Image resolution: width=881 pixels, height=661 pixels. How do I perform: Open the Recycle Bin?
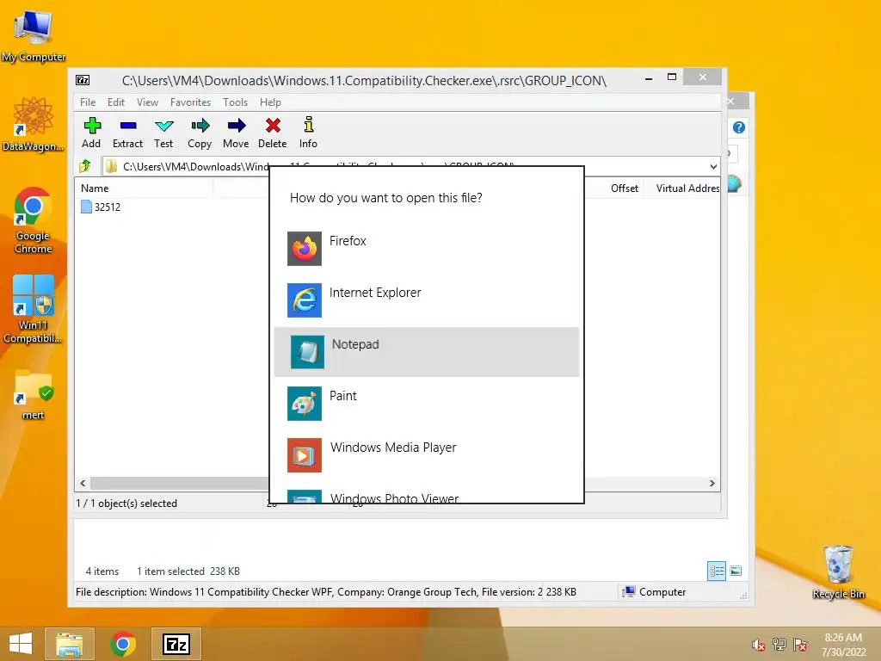[x=838, y=572]
